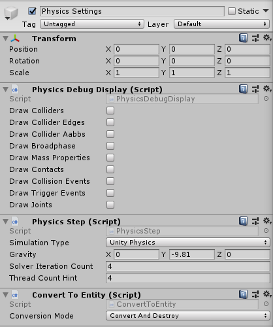Open Convert To Entity help reference
This screenshot has height=327, width=273.
(243, 294)
